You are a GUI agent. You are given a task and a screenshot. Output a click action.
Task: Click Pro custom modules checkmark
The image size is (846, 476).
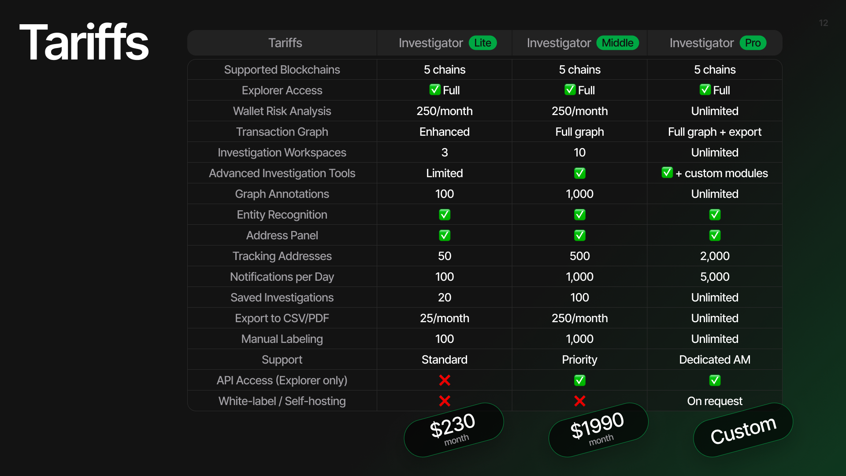pos(667,172)
